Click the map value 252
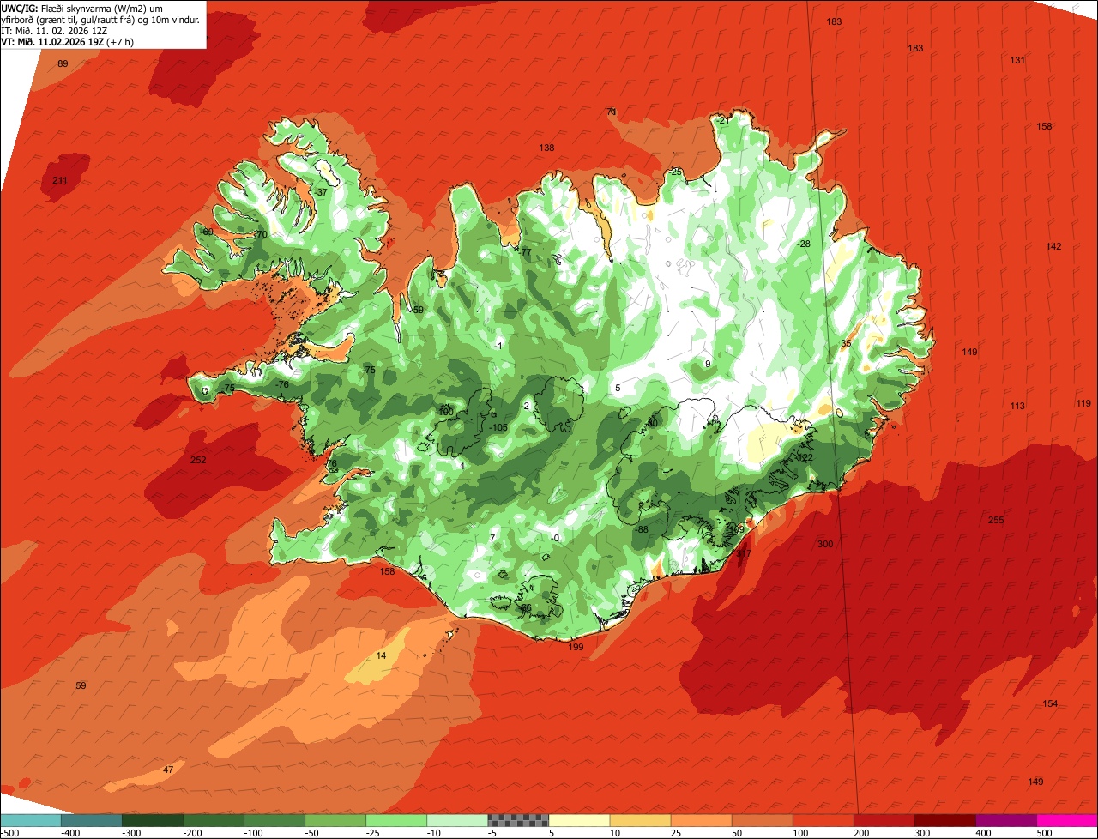The height and width of the screenshot is (839, 1098). pyautogui.click(x=198, y=461)
